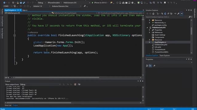Click the Output panel horizontal scrollbar

(39, 103)
